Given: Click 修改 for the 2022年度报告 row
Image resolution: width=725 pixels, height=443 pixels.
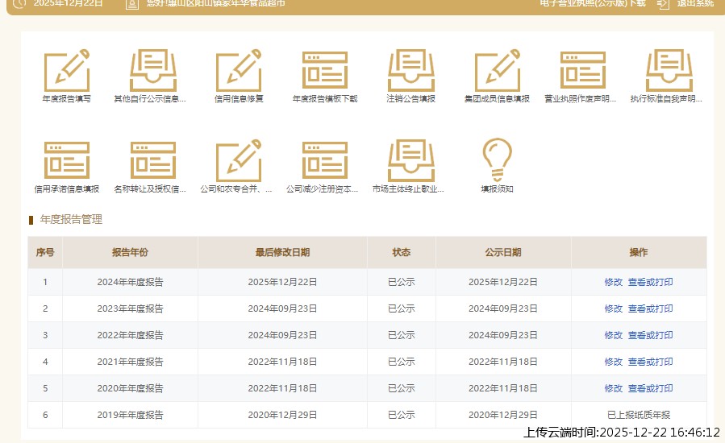Looking at the screenshot, I should click(x=613, y=335).
